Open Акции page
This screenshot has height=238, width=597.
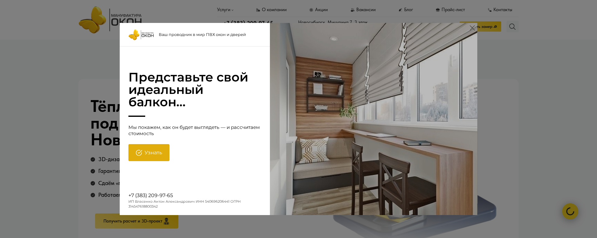click(x=318, y=10)
